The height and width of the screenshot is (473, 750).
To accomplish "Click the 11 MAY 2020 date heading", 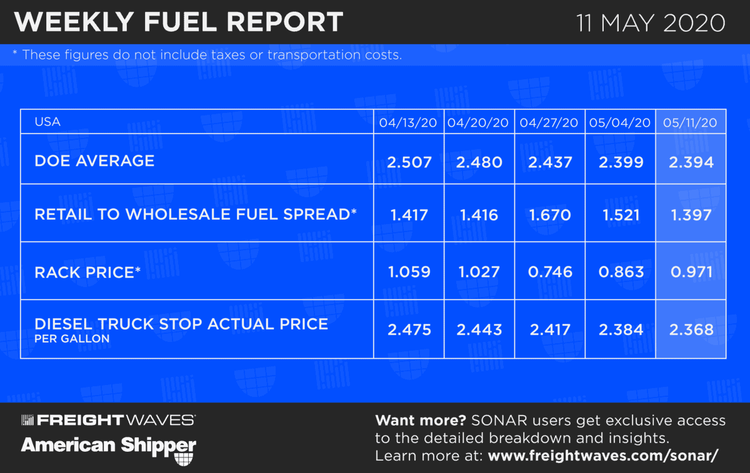I will (651, 23).
